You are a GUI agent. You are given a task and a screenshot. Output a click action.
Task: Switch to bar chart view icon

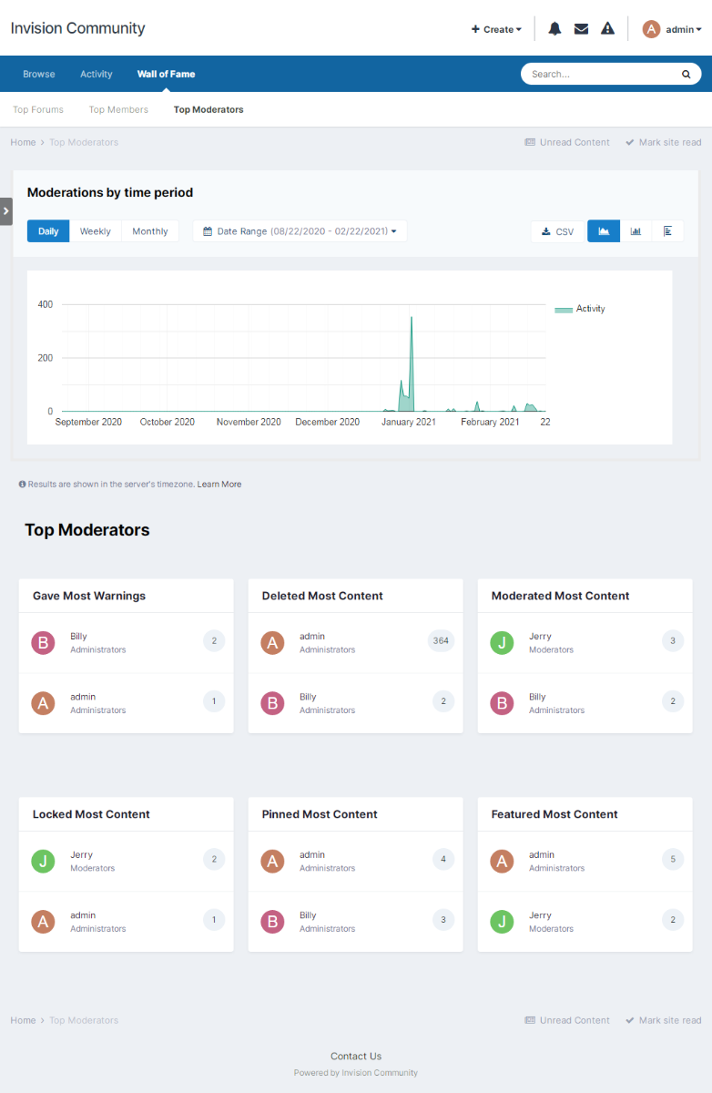click(636, 231)
